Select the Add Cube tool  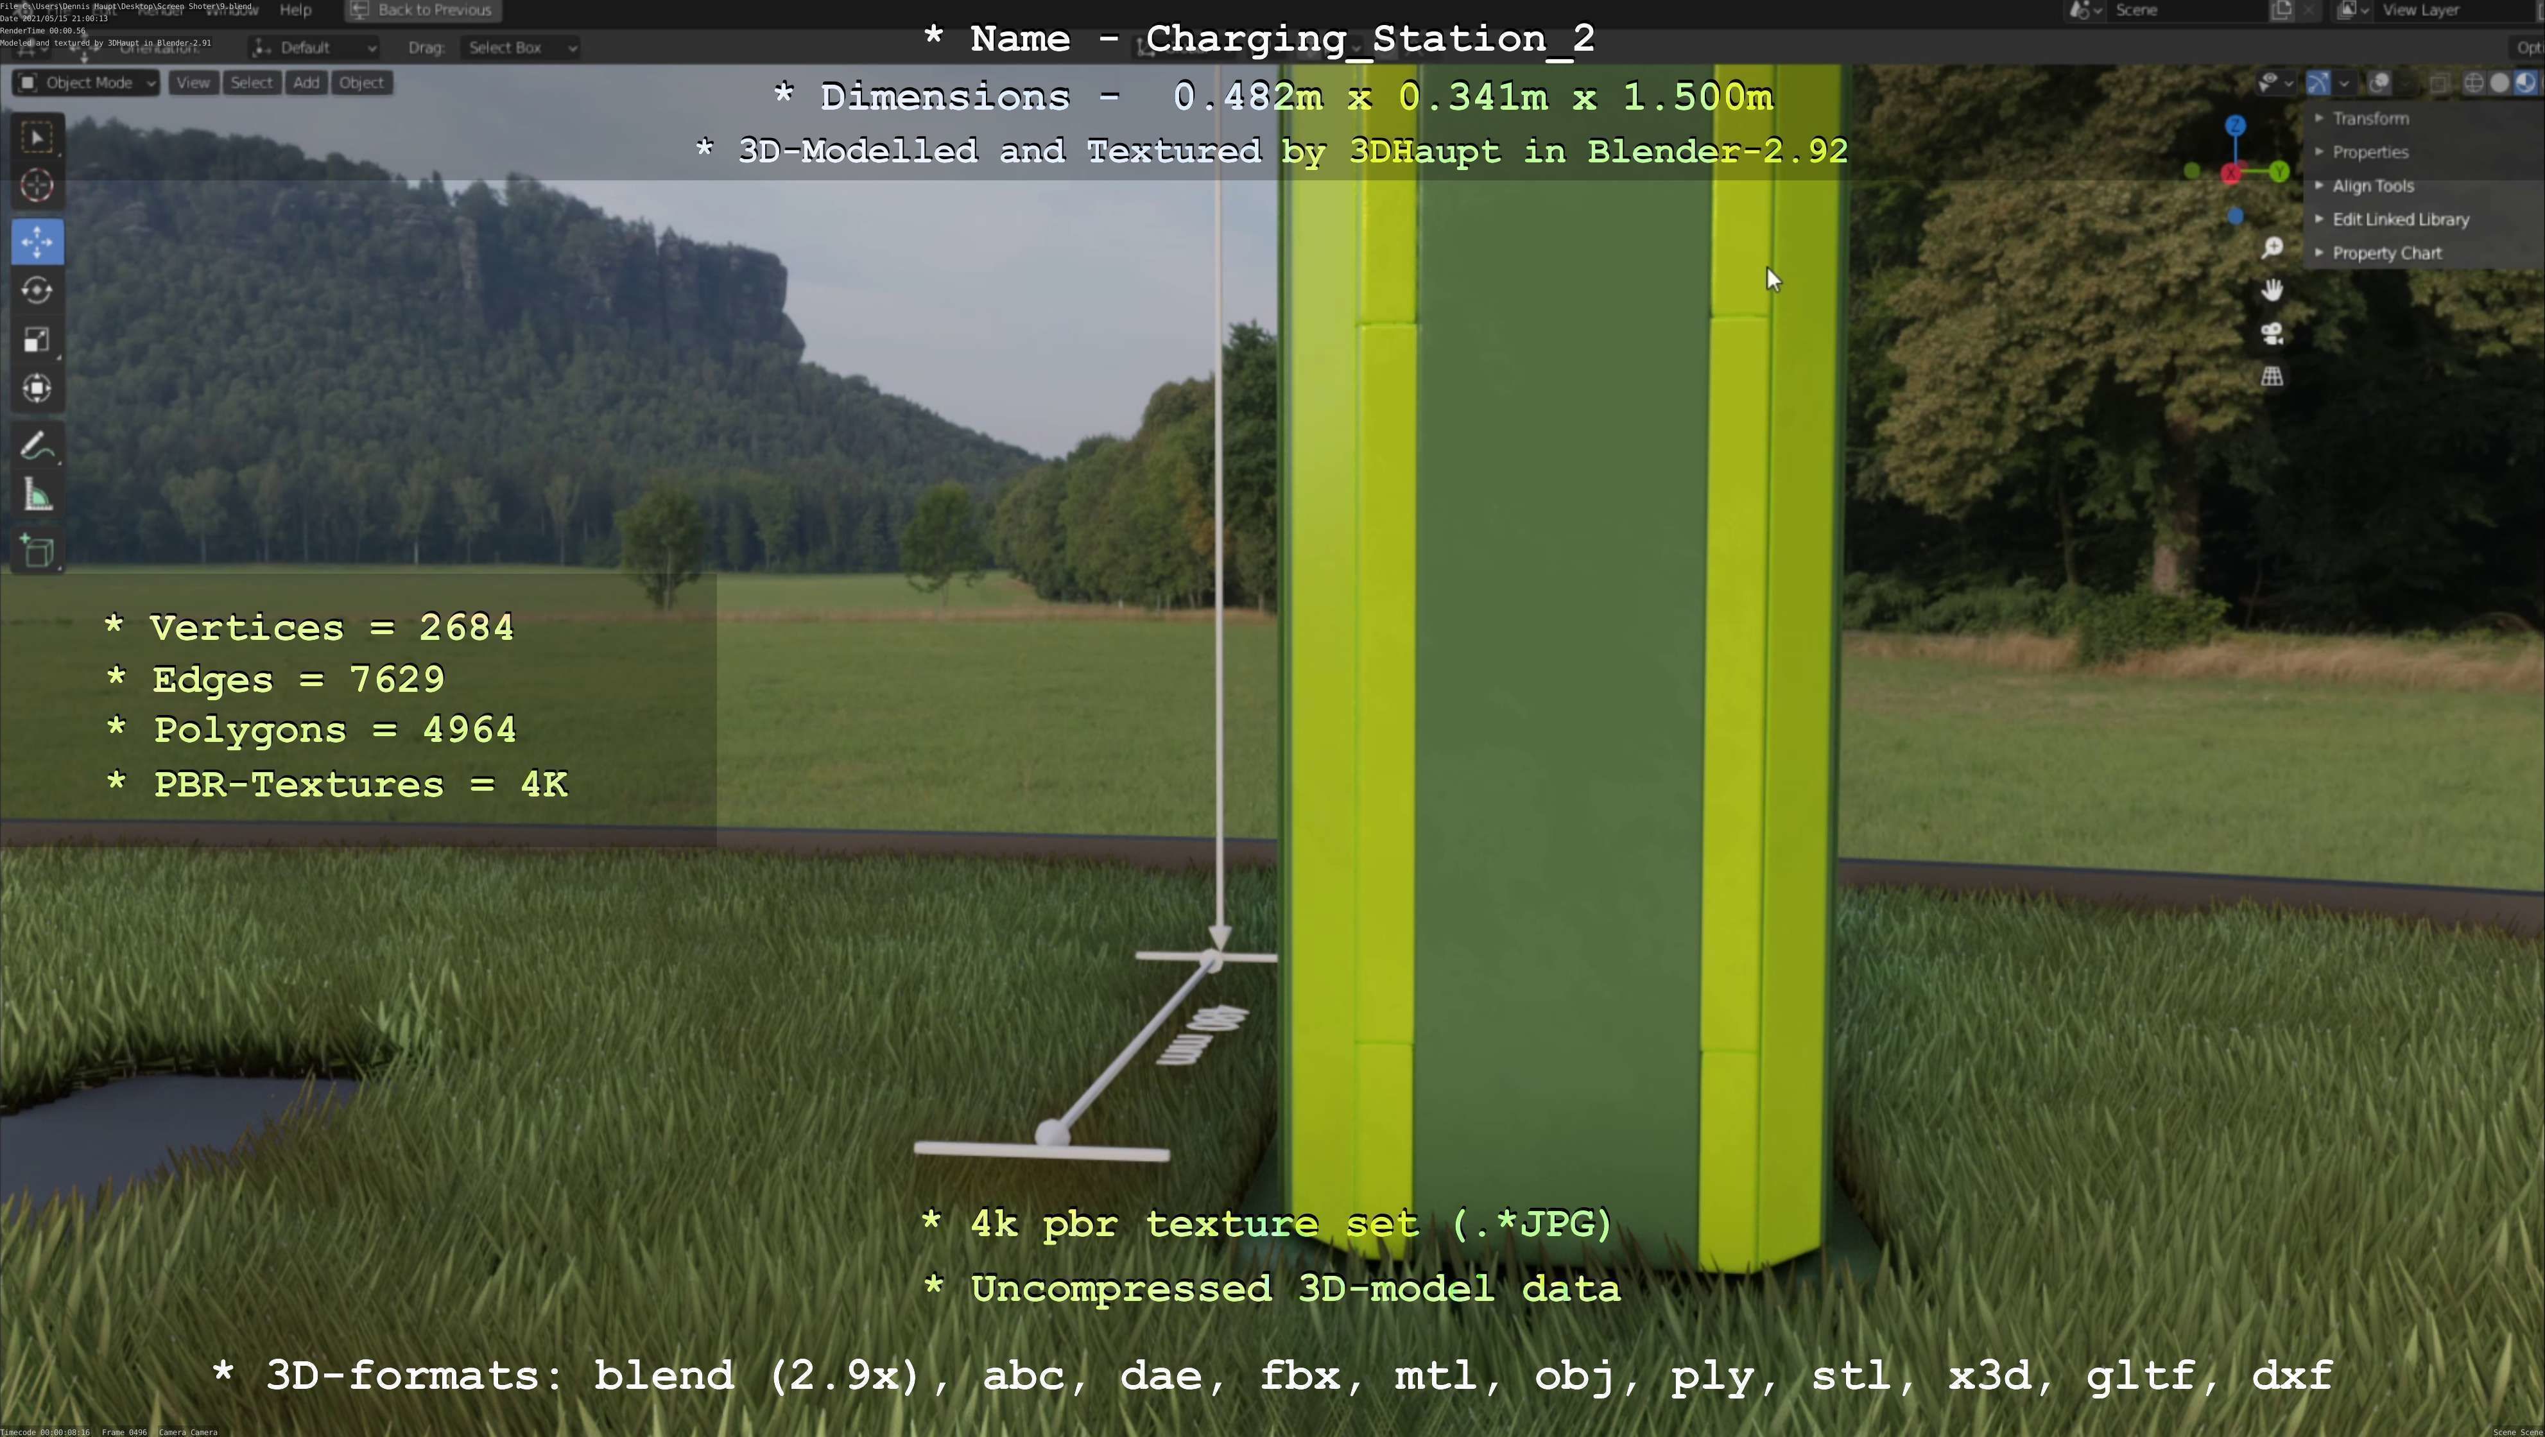[x=37, y=551]
